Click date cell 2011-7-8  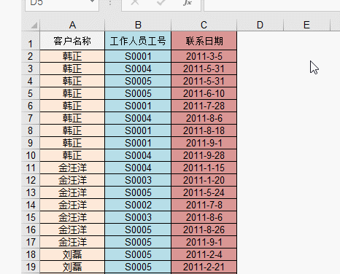(204, 205)
